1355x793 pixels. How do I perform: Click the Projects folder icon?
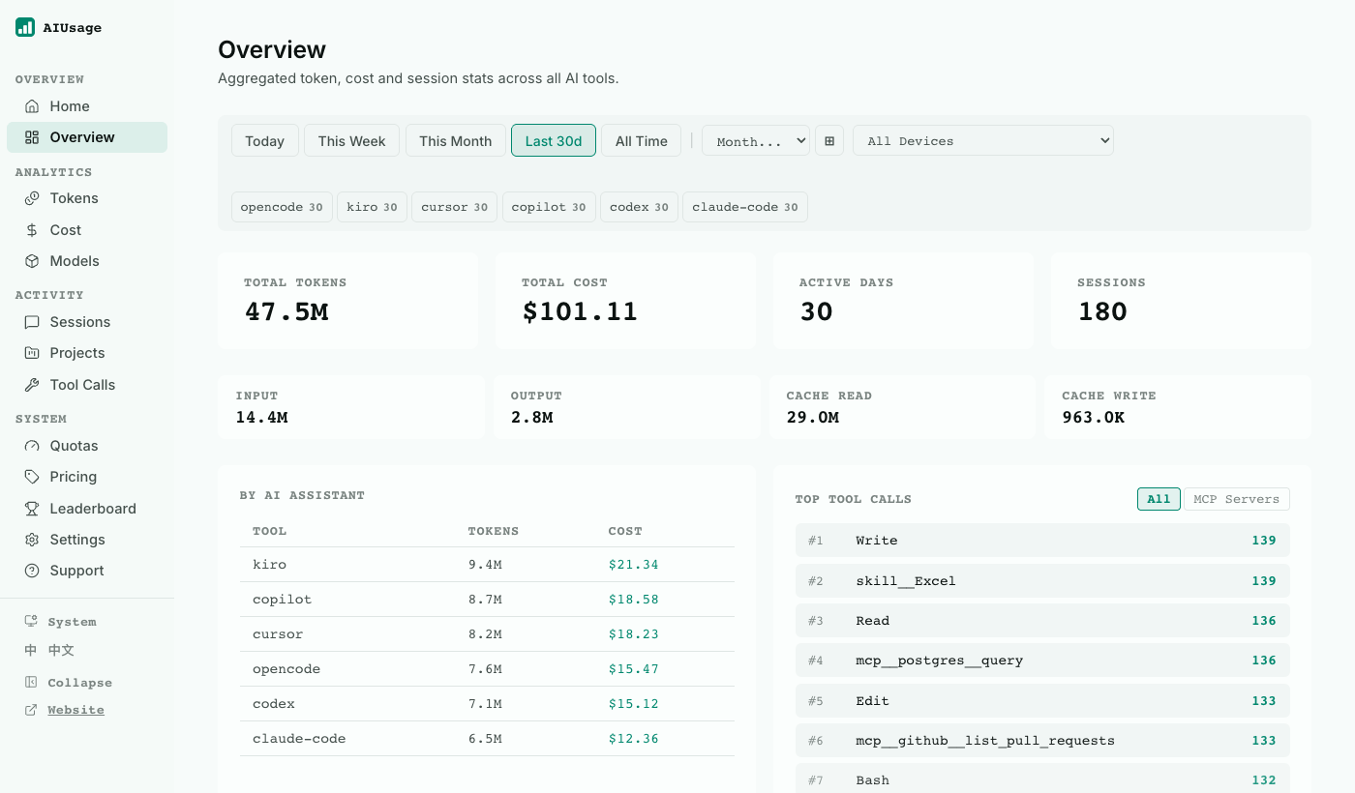pyautogui.click(x=32, y=353)
